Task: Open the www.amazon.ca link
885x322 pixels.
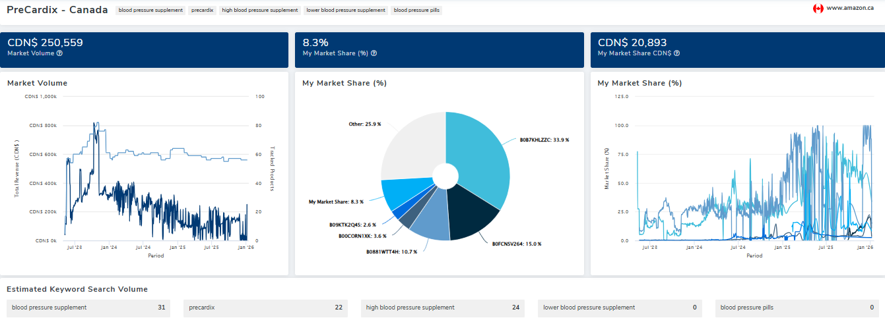Action: [x=850, y=9]
